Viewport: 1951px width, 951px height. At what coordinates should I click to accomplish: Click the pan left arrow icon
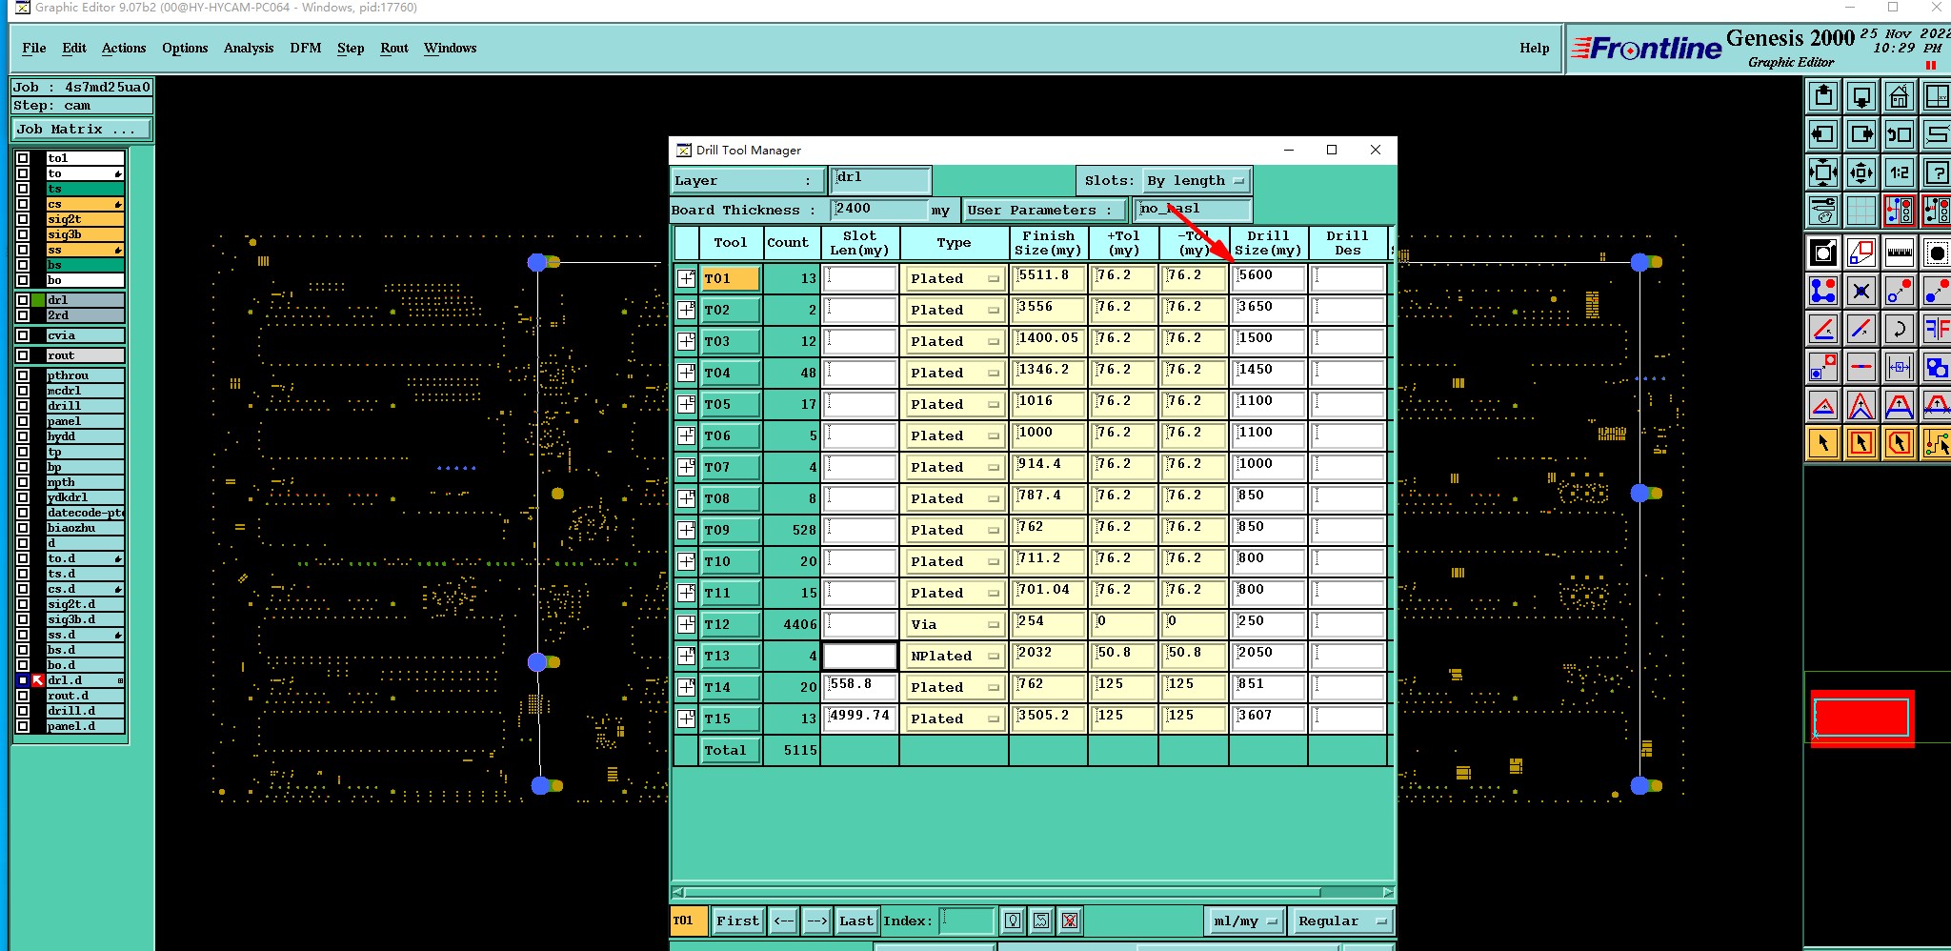tap(1823, 134)
